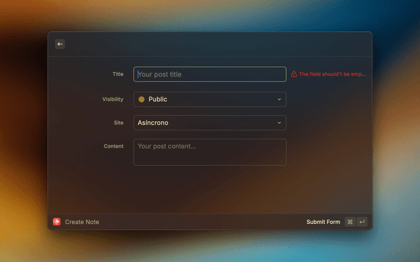Click the red Create Note app icon
This screenshot has height=262, width=420.
(x=57, y=222)
